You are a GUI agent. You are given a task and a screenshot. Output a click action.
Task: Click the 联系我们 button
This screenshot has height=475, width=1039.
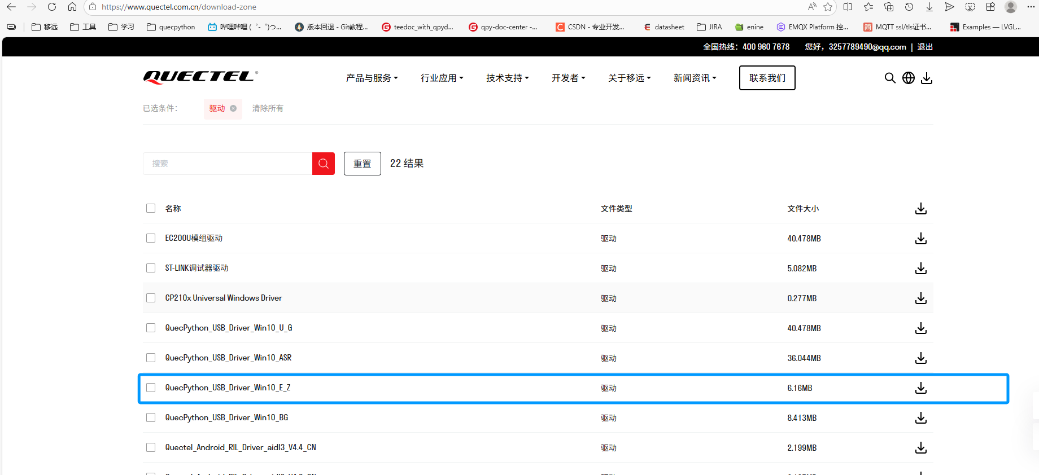point(767,78)
